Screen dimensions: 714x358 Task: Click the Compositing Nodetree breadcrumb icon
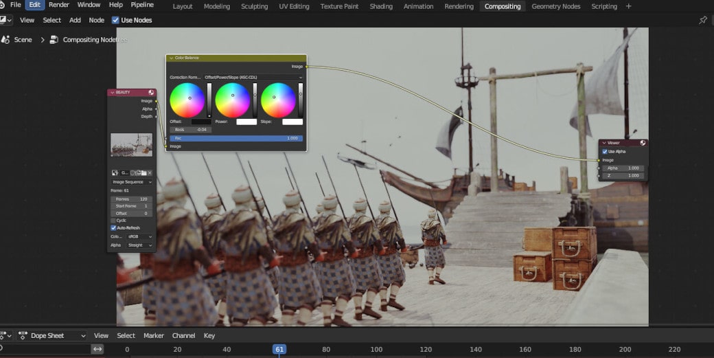pos(54,40)
